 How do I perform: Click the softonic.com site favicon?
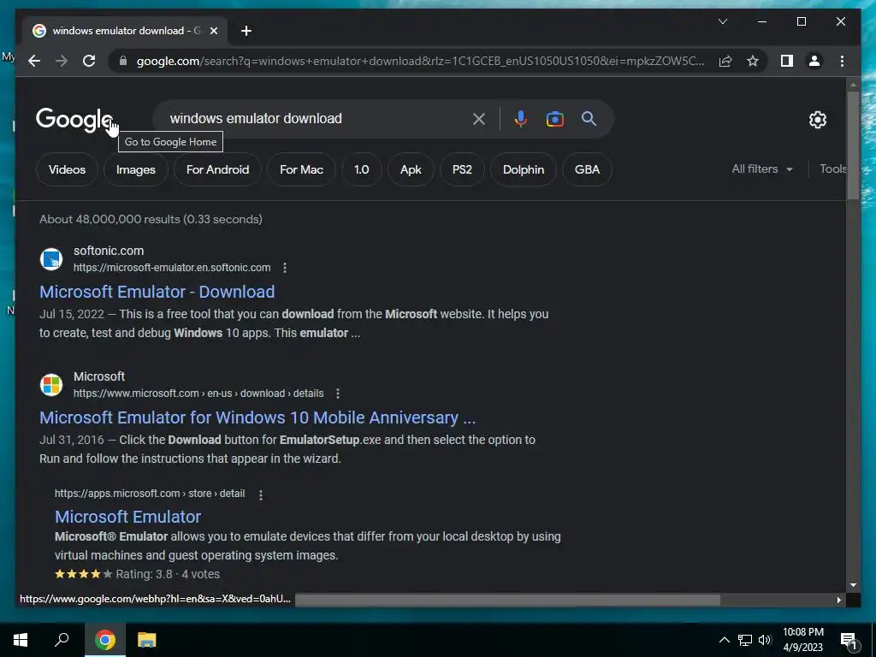pos(51,259)
